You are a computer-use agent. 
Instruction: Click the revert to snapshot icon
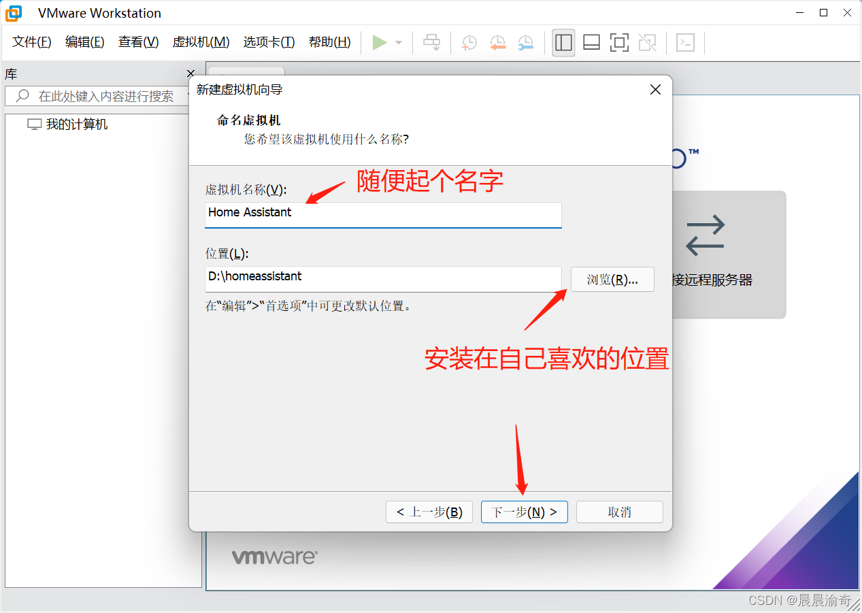[x=497, y=43]
